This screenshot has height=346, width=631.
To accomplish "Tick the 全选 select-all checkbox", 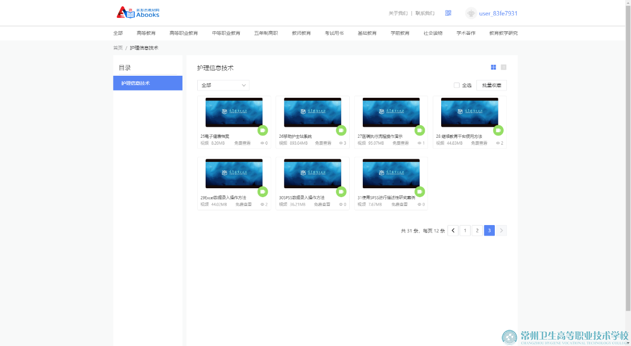I will click(456, 85).
